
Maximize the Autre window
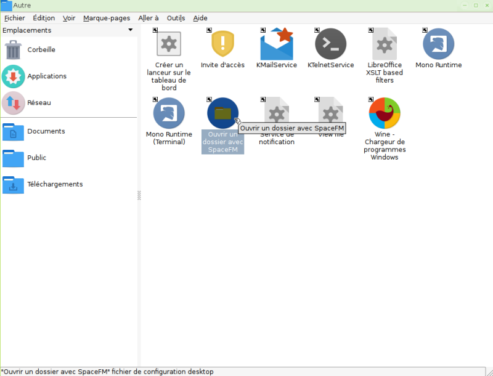(x=476, y=6)
